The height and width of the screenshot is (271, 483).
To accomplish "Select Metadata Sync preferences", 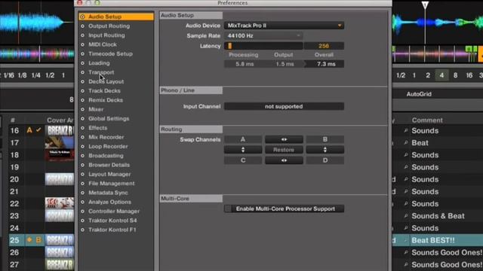I will (108, 193).
